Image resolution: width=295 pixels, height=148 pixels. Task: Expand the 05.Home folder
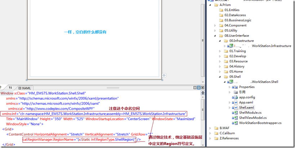click(x=220, y=71)
